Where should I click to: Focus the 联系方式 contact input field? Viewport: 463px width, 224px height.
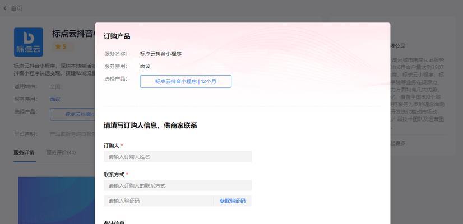pyautogui.click(x=178, y=185)
